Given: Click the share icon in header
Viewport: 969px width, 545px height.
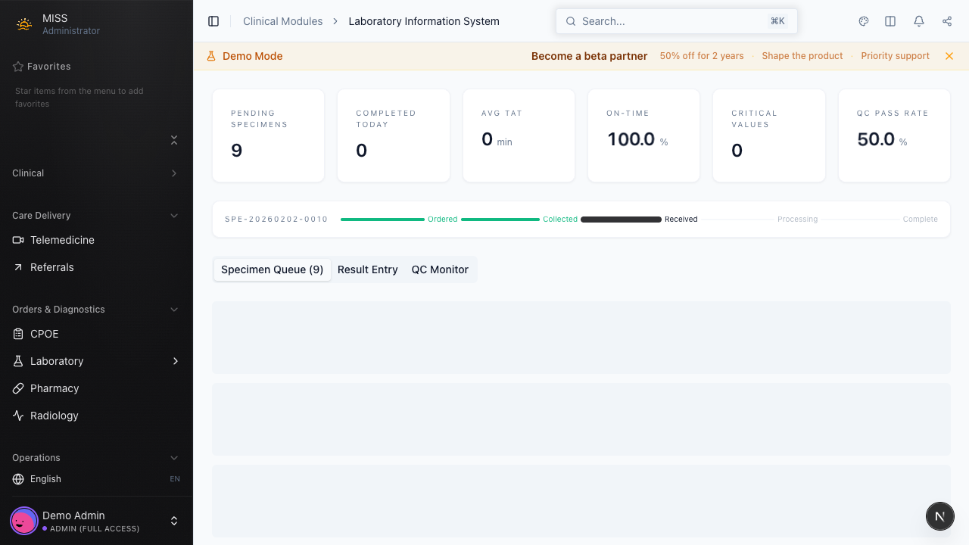Looking at the screenshot, I should coord(947,21).
